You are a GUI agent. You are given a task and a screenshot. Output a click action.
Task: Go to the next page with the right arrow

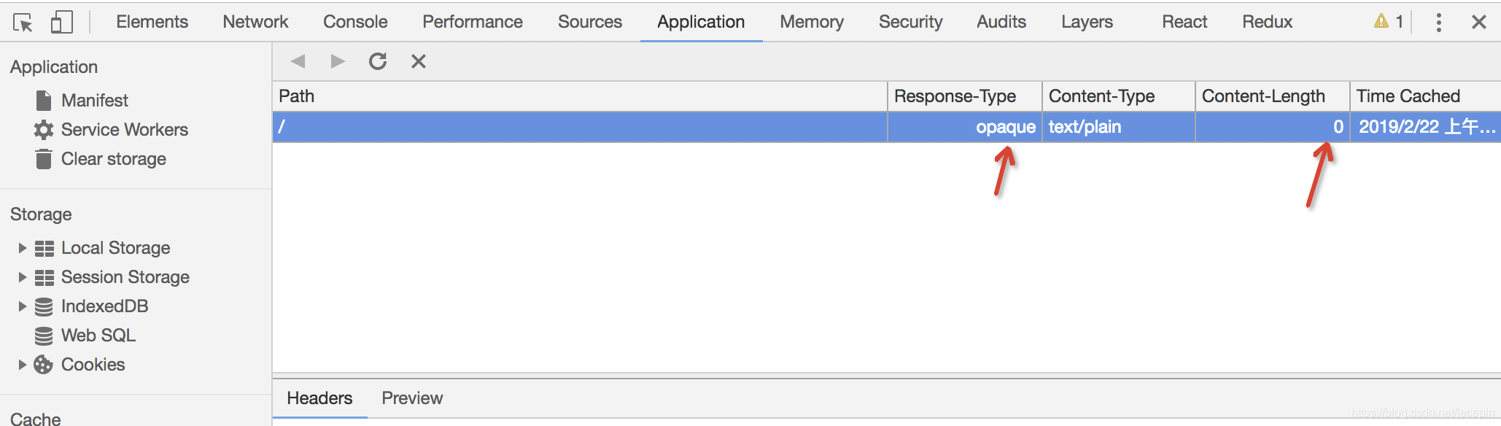[x=337, y=61]
